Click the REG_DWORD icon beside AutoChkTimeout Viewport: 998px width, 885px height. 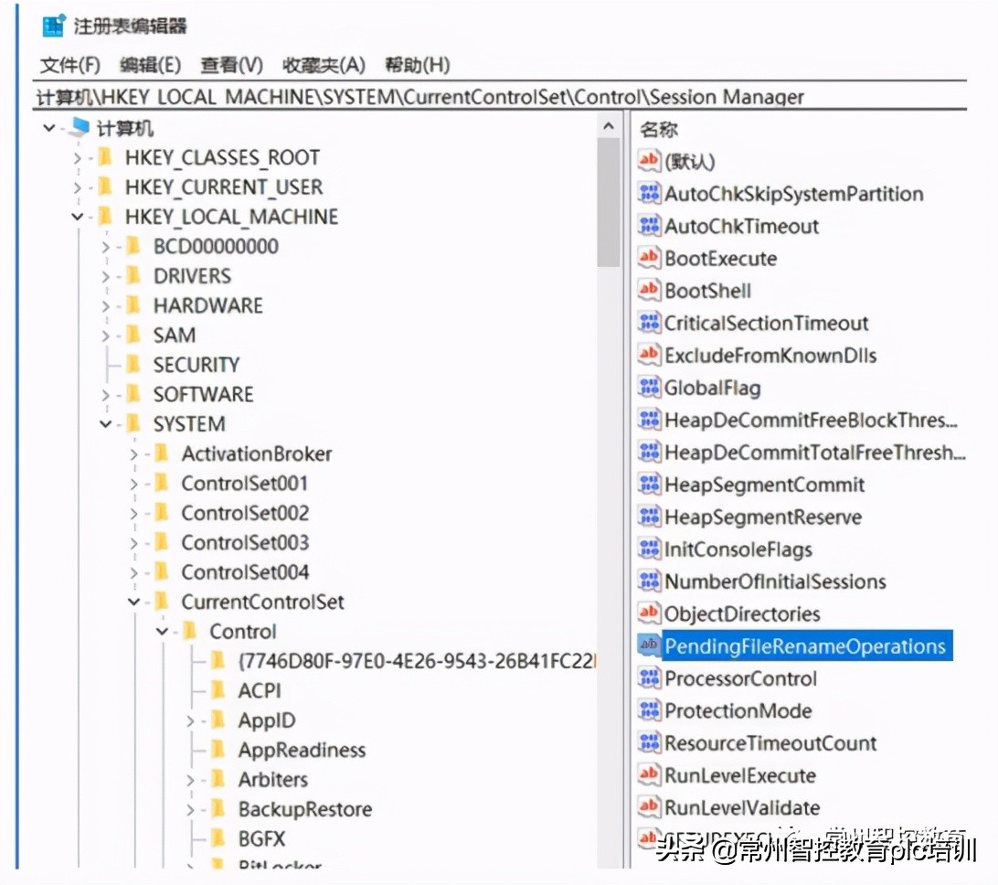pos(648,226)
